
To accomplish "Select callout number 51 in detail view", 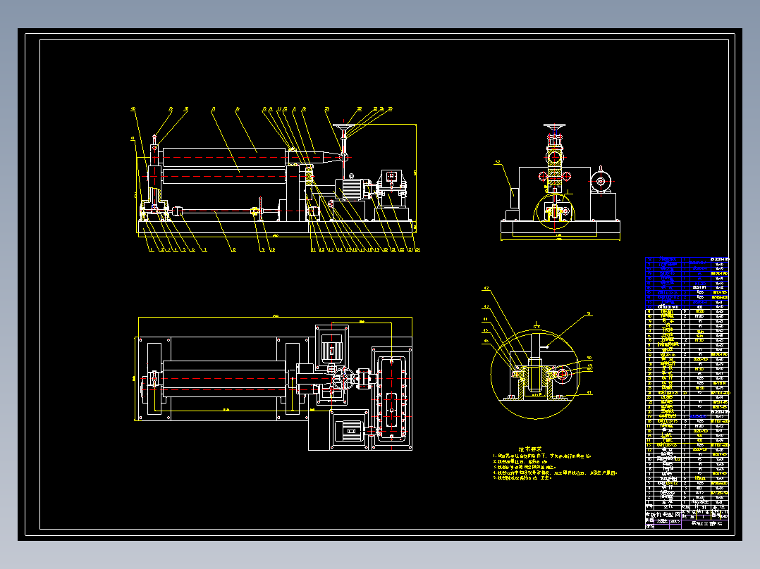I will coord(589,314).
